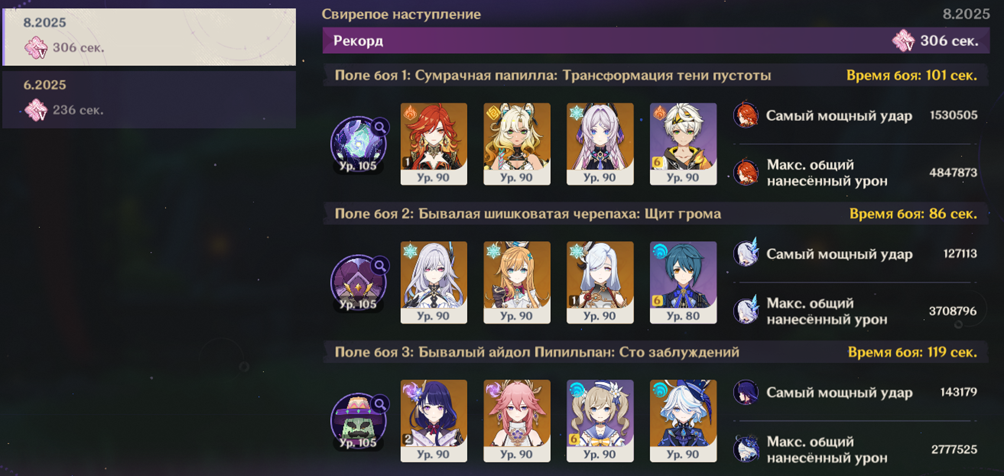The image size is (1004, 476).
Task: Select the 8.2025 record tab
Action: [149, 37]
